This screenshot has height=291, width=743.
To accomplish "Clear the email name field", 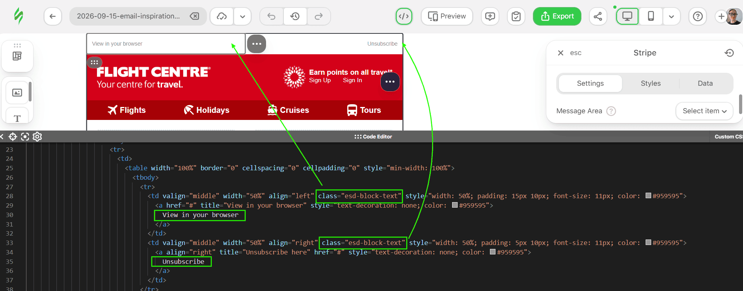I will click(194, 16).
